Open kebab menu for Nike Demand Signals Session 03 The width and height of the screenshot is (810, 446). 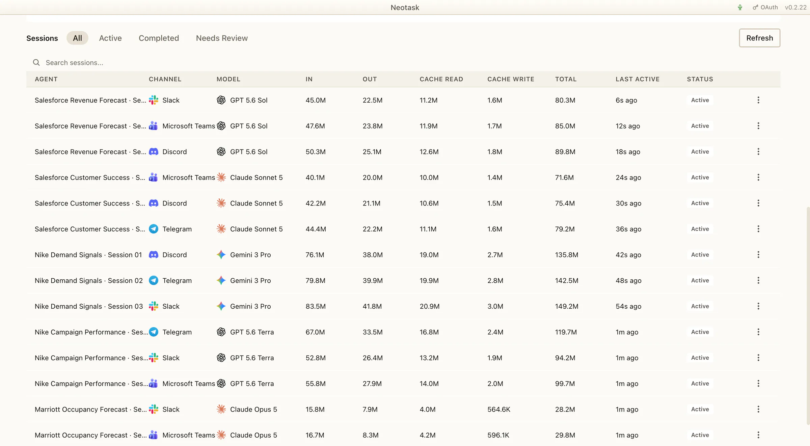[x=758, y=306]
